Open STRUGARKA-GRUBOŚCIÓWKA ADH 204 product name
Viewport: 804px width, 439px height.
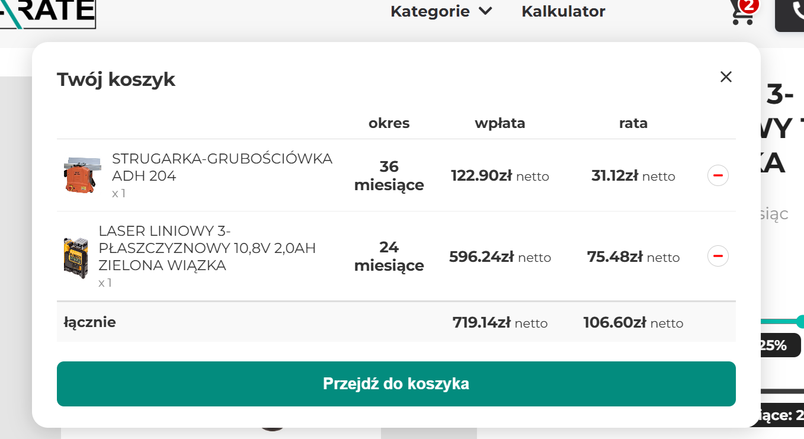coord(222,167)
